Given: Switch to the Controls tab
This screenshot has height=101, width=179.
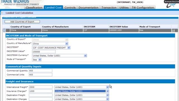Looking at the screenshot, I should [x=70, y=8].
